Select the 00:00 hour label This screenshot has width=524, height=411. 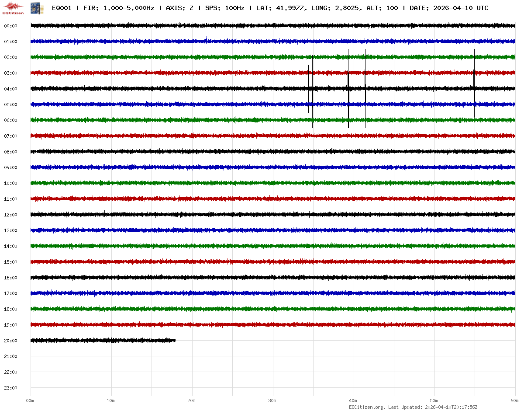(x=10, y=26)
